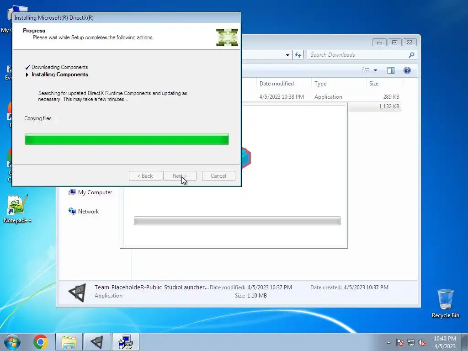Screen dimensions: 468x351
Task: Open File Explorer from taskbar
Action: click(69, 342)
